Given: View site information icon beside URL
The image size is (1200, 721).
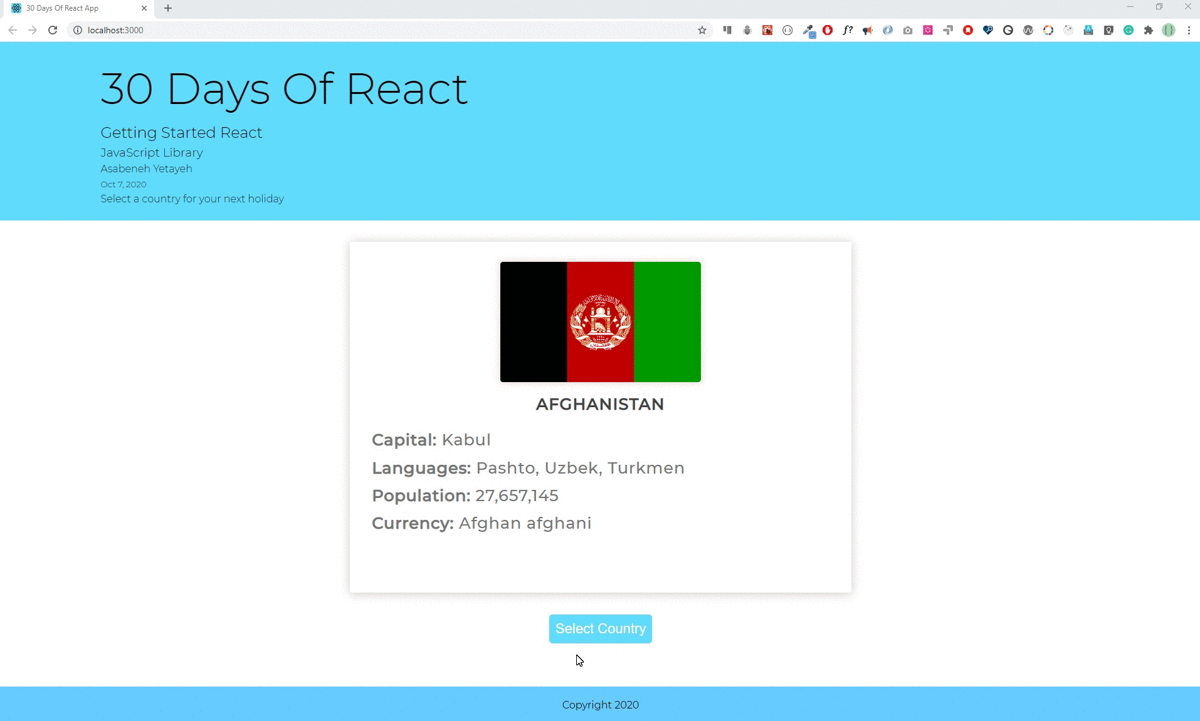Looking at the screenshot, I should [78, 30].
